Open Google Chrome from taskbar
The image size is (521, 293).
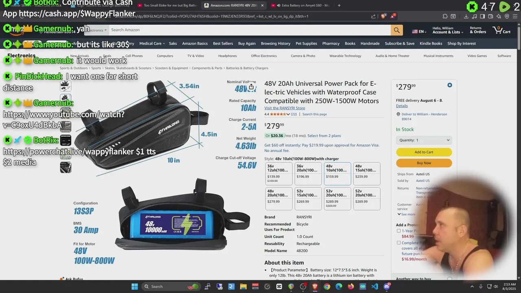327,286
